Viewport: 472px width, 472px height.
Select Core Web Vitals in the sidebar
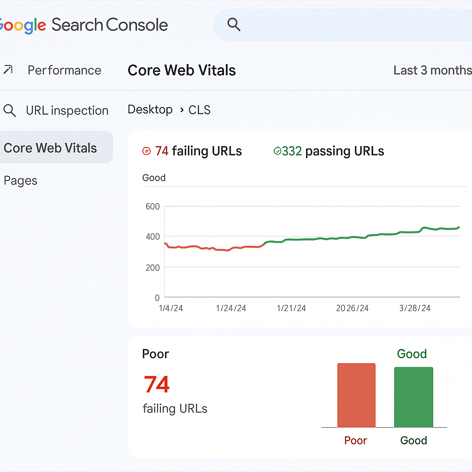(56, 147)
